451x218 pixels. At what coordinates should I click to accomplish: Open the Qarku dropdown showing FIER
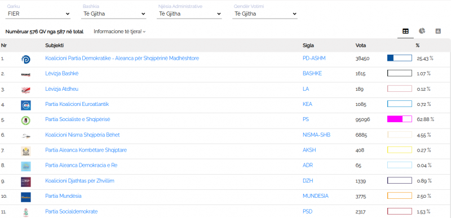pyautogui.click(x=38, y=14)
